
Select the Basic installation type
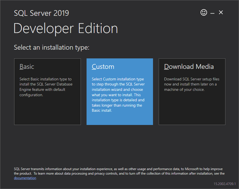(x=47, y=92)
